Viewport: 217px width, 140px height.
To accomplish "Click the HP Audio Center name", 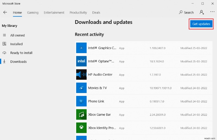I will tap(100, 75).
